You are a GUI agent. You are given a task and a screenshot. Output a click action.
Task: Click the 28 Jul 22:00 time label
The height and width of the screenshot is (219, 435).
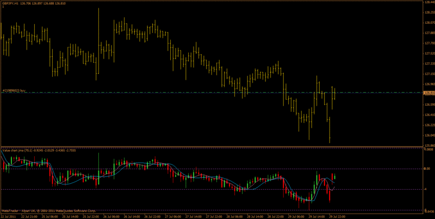point(276,216)
